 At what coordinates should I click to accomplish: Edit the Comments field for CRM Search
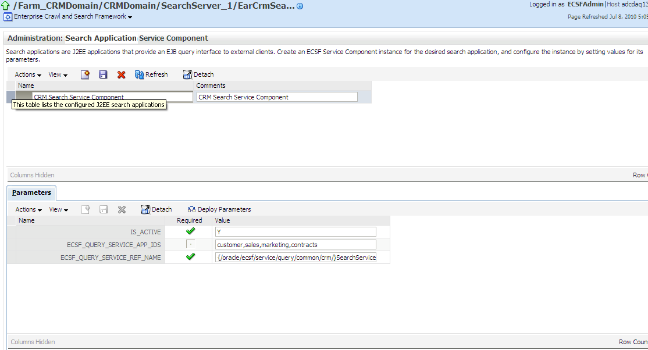277,97
